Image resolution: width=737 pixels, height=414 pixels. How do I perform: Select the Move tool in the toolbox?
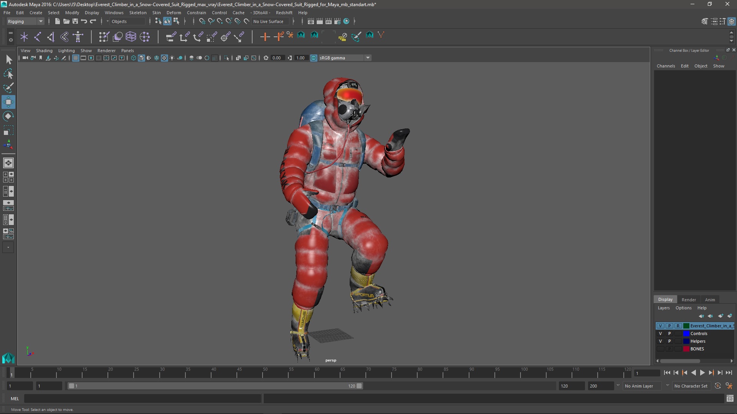point(8,102)
